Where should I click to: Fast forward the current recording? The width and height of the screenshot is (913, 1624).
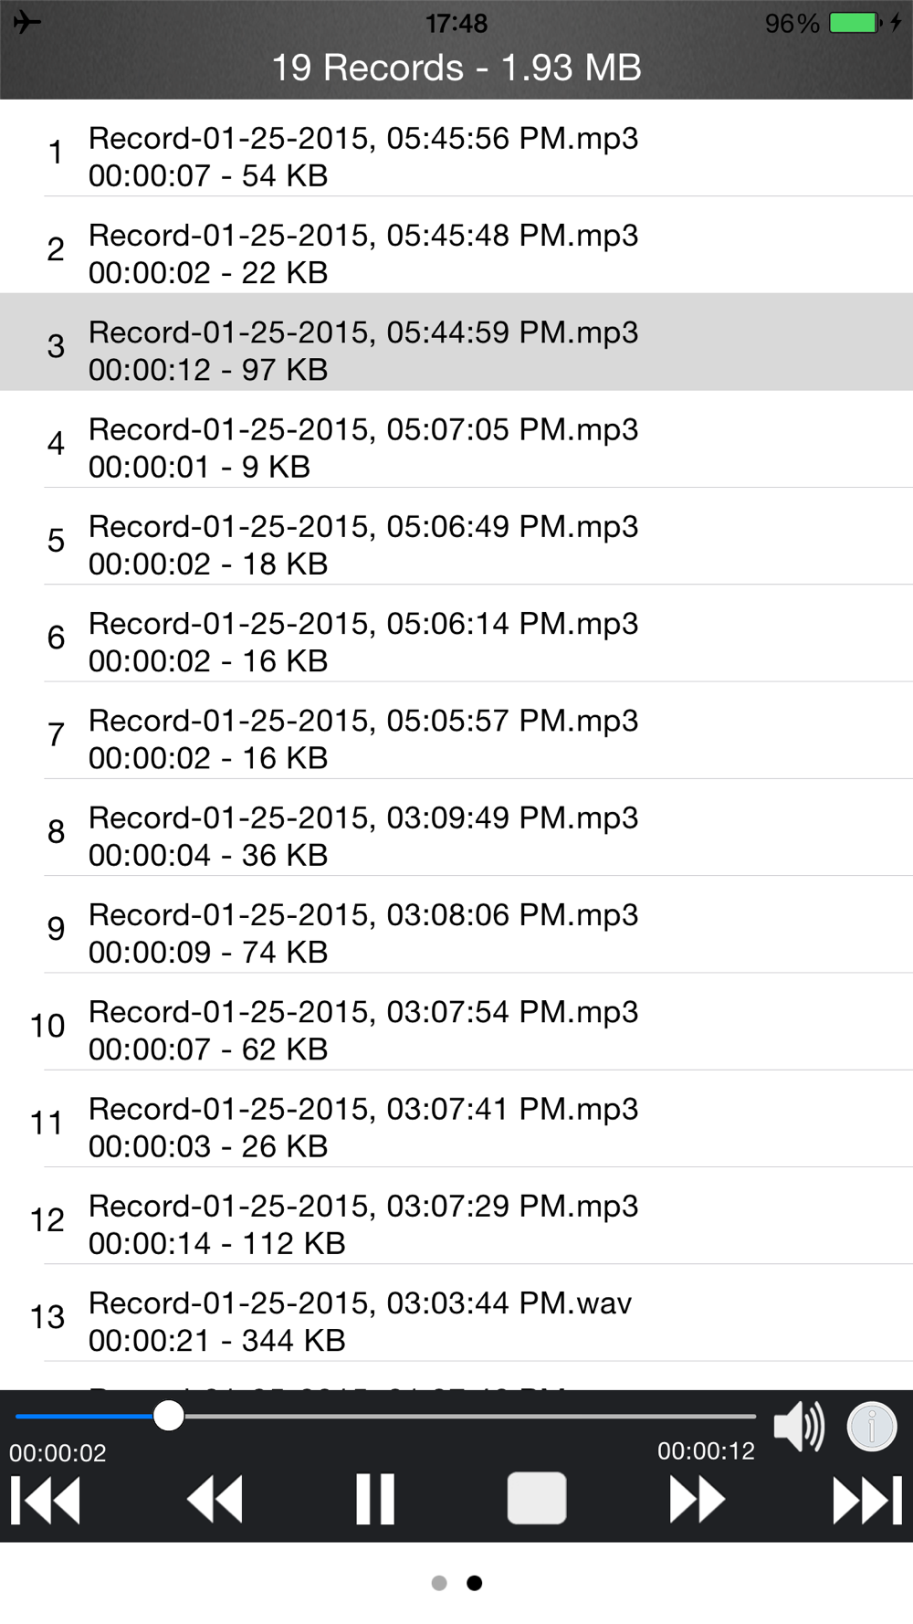click(698, 1500)
